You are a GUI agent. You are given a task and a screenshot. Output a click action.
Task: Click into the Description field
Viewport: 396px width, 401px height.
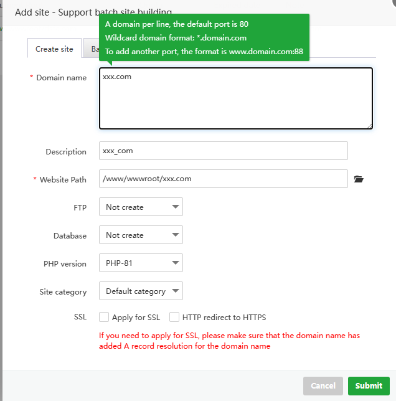click(223, 151)
